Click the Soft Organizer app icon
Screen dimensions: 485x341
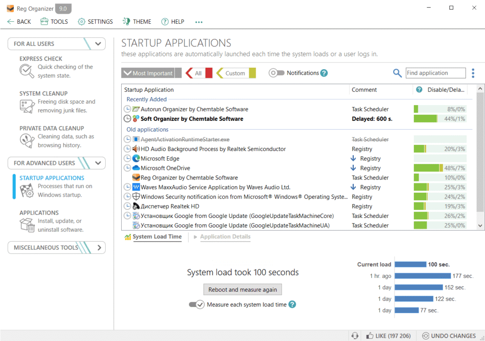(136, 118)
